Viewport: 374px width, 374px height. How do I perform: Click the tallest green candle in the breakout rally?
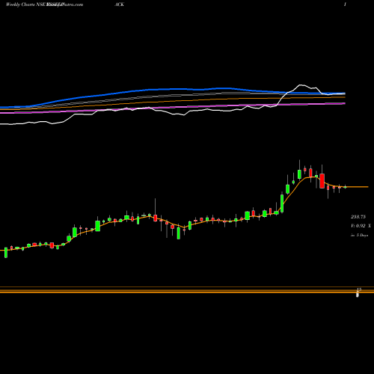pyautogui.click(x=282, y=203)
